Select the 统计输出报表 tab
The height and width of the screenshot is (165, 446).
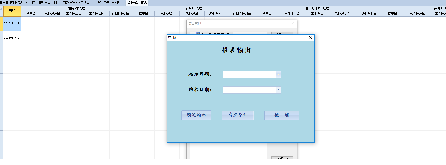(x=137, y=3)
